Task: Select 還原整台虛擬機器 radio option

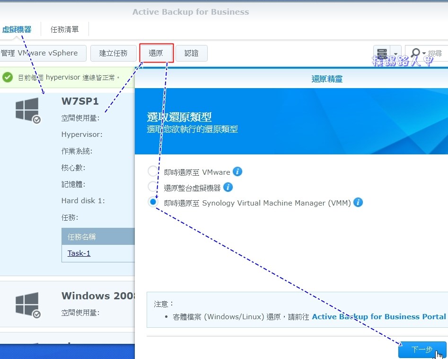Action: tap(153, 187)
